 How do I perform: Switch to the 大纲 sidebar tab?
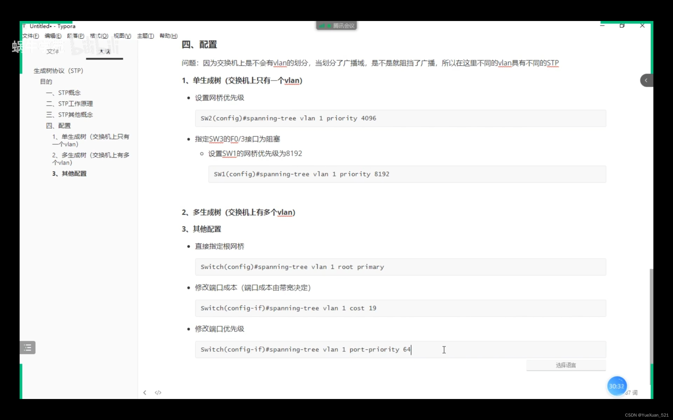pyautogui.click(x=105, y=51)
